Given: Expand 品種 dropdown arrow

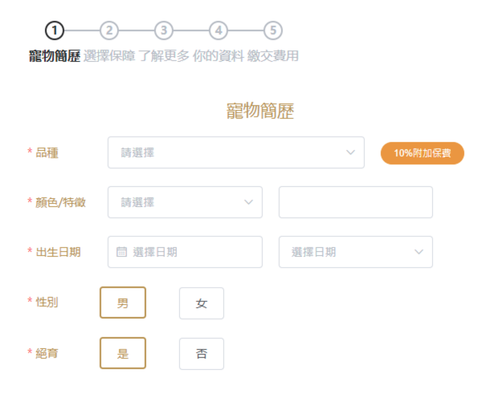Looking at the screenshot, I should (x=350, y=153).
